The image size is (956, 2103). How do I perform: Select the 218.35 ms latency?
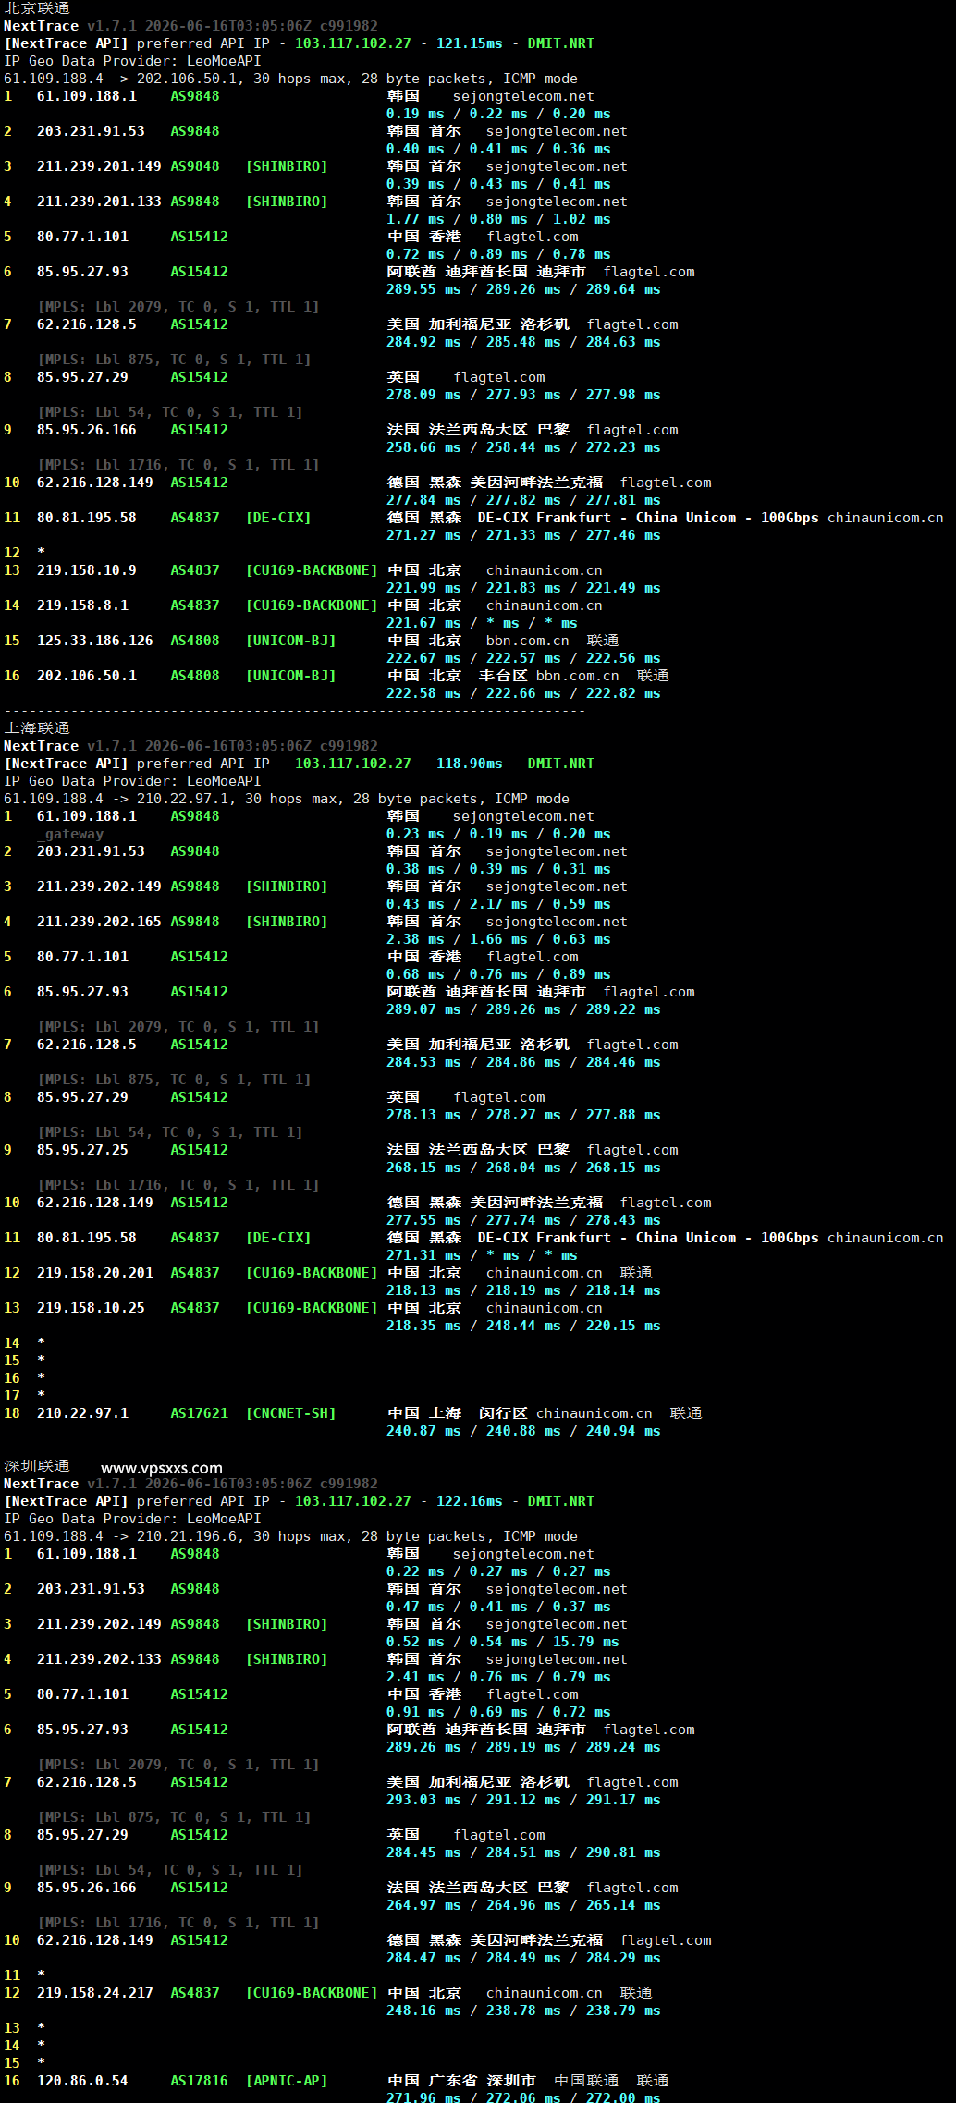(423, 1326)
